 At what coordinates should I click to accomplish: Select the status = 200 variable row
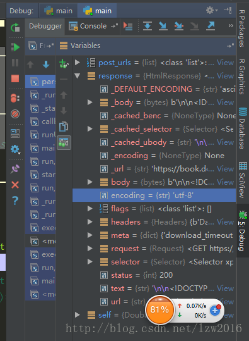tap(154, 275)
